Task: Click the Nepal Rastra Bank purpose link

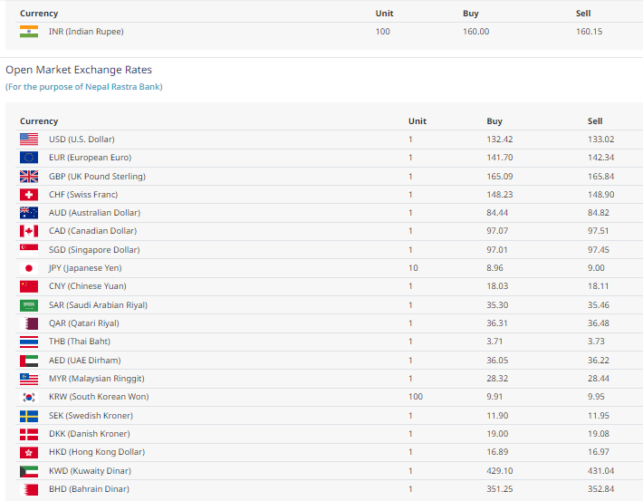Action: pos(84,87)
